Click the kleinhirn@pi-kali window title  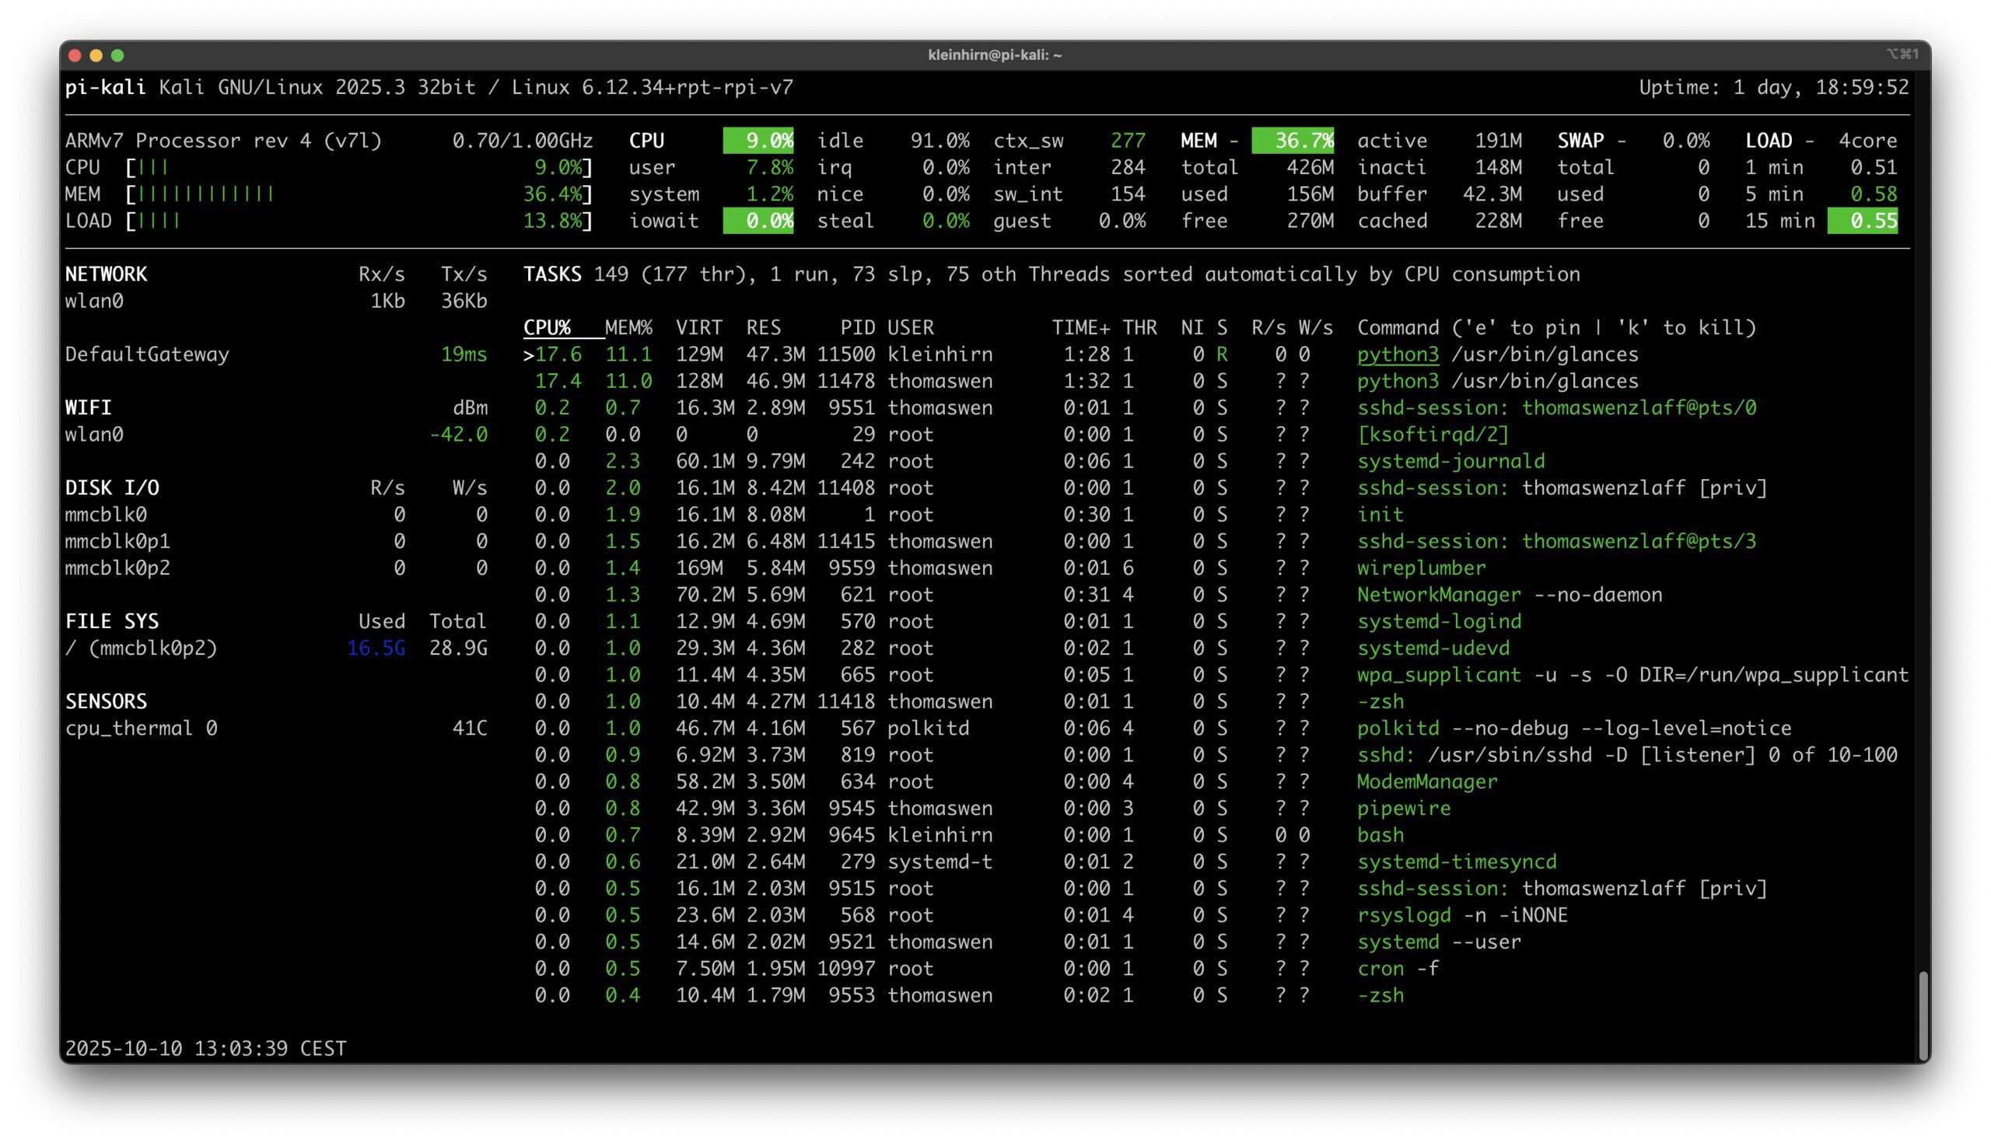995,55
